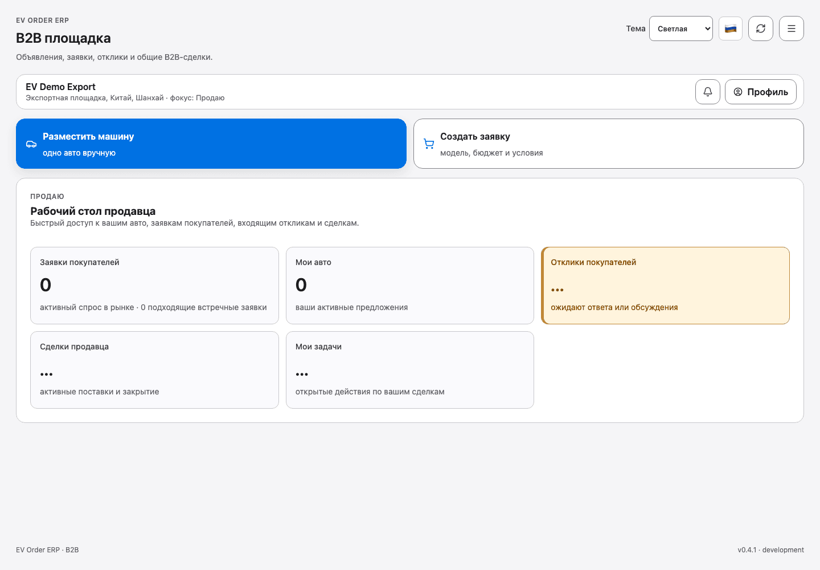The image size is (820, 570).
Task: Open the Профиль button
Action: tap(761, 92)
